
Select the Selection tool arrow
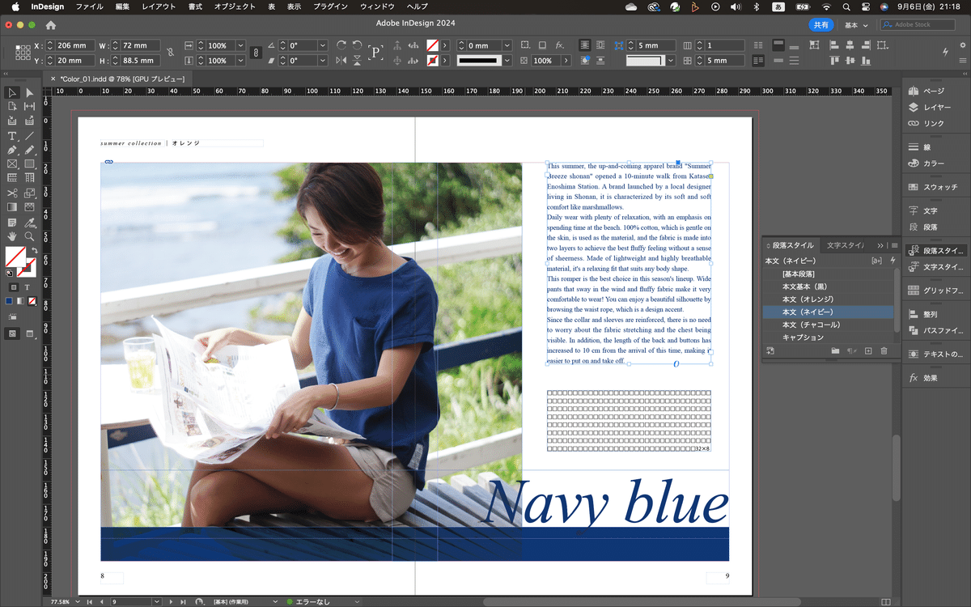tap(12, 93)
